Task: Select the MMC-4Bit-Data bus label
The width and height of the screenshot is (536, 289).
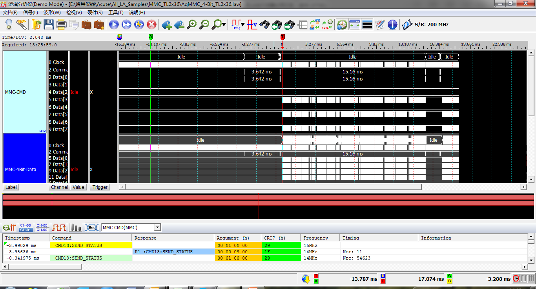Action: tap(25, 158)
